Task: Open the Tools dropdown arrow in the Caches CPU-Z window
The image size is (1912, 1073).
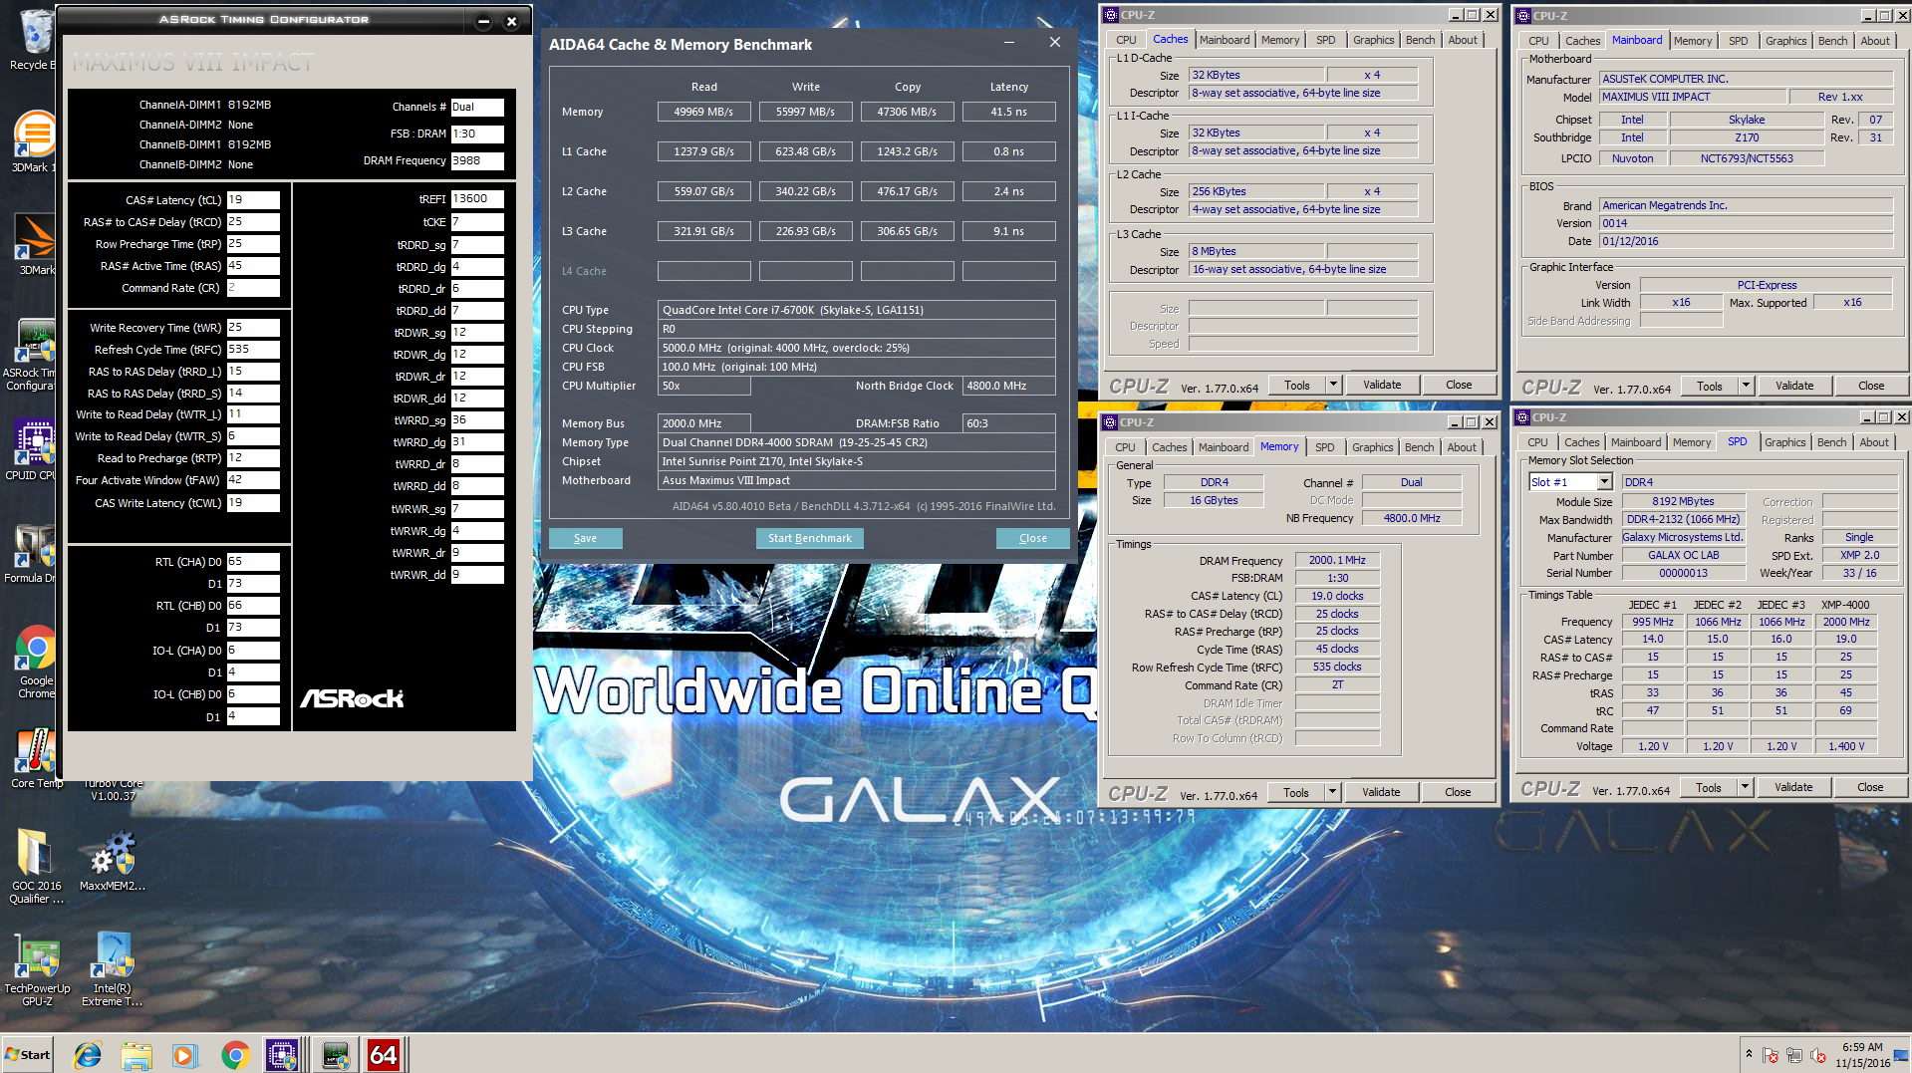Action: coord(1333,385)
